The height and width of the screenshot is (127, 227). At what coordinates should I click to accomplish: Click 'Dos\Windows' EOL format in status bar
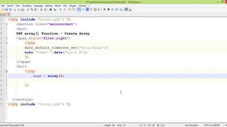coord(192,125)
